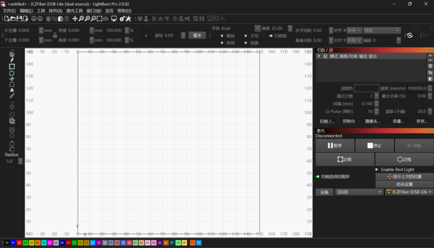Open the 文件(F) menu
The image size is (434, 248).
9,11
